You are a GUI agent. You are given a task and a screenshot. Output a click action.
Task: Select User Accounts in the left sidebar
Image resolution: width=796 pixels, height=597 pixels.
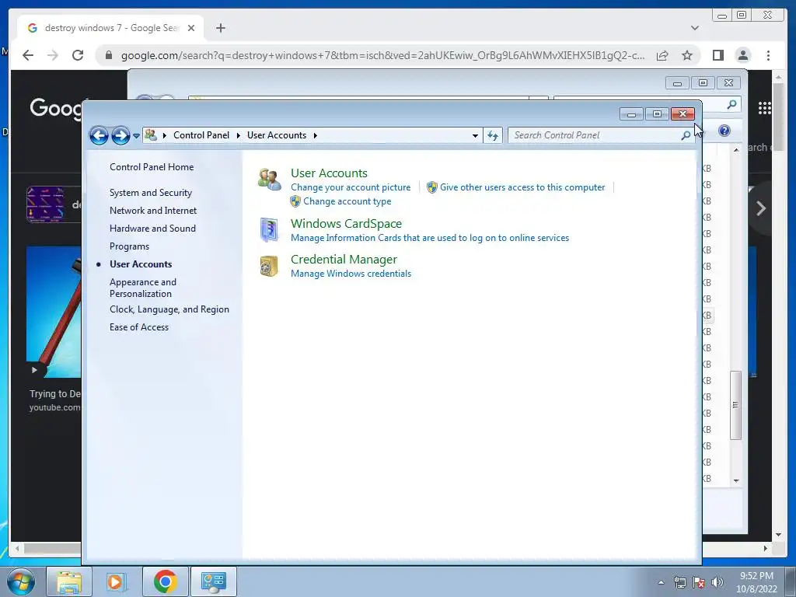[x=141, y=264]
